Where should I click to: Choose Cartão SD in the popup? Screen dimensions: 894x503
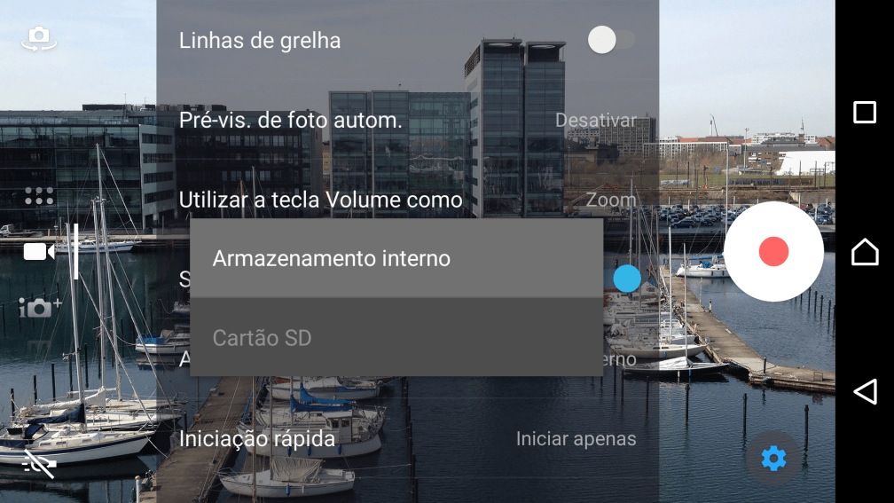pos(396,338)
